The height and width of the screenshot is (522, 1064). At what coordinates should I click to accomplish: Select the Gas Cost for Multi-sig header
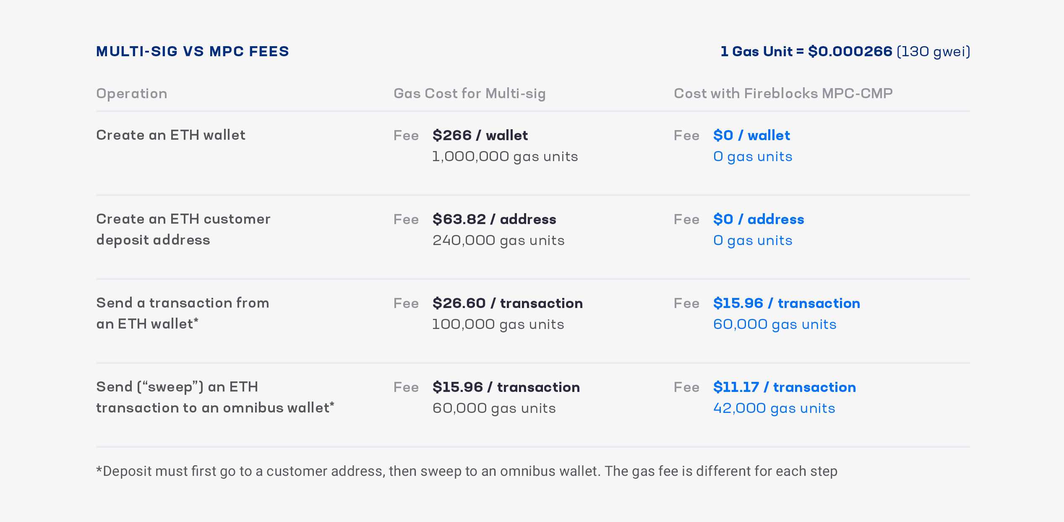point(469,93)
